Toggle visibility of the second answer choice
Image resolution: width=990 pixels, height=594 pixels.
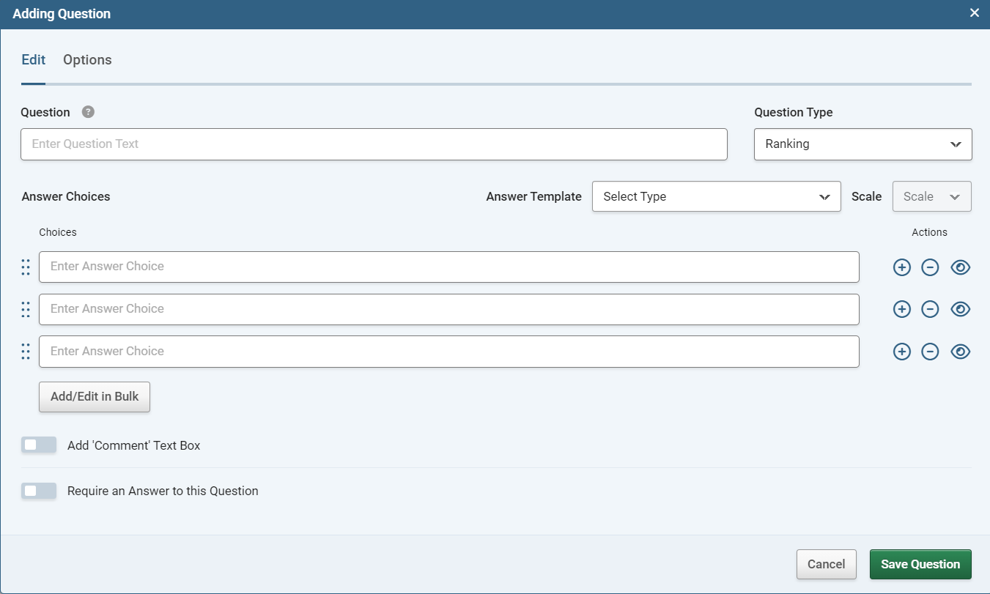click(960, 310)
